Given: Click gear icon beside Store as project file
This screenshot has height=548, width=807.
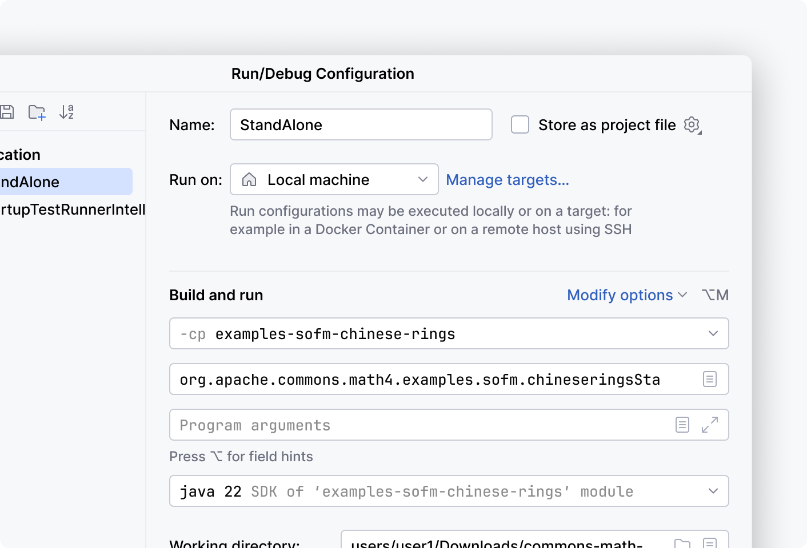Looking at the screenshot, I should [x=692, y=125].
